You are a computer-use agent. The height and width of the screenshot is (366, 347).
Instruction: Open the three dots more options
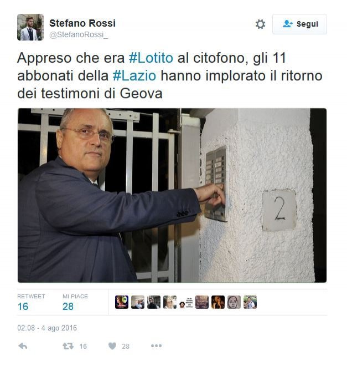(x=156, y=345)
